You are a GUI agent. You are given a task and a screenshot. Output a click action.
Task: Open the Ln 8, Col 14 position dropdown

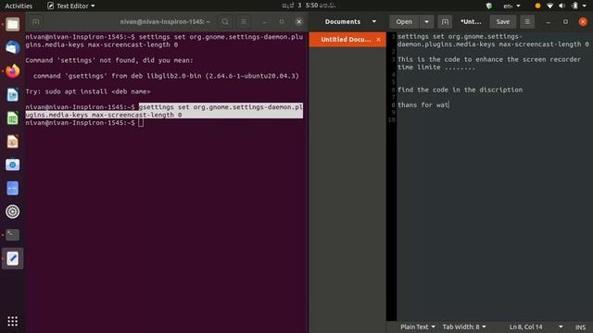[536, 327]
